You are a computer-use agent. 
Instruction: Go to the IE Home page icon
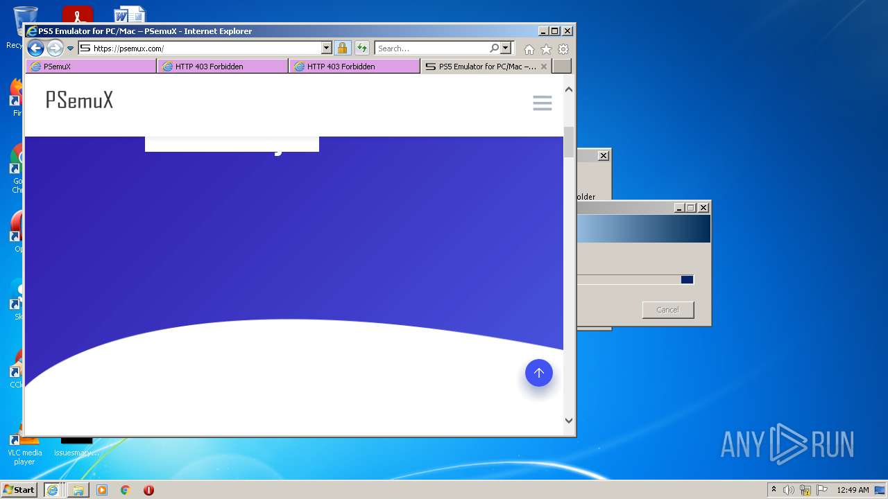click(529, 49)
